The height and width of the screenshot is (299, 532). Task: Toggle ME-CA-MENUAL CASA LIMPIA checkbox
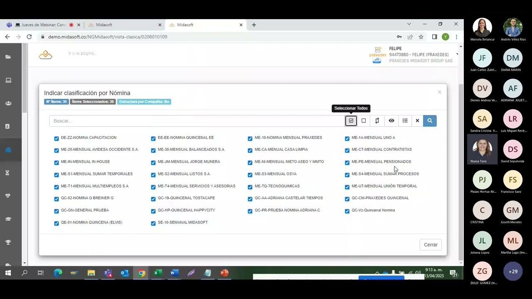250,150
